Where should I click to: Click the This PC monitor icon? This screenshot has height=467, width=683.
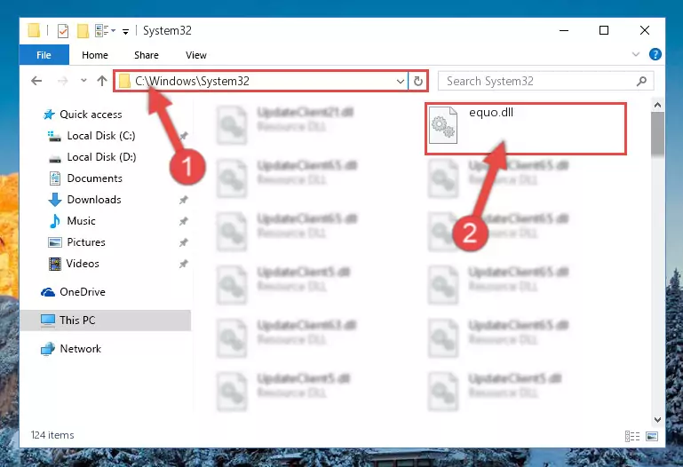point(48,321)
